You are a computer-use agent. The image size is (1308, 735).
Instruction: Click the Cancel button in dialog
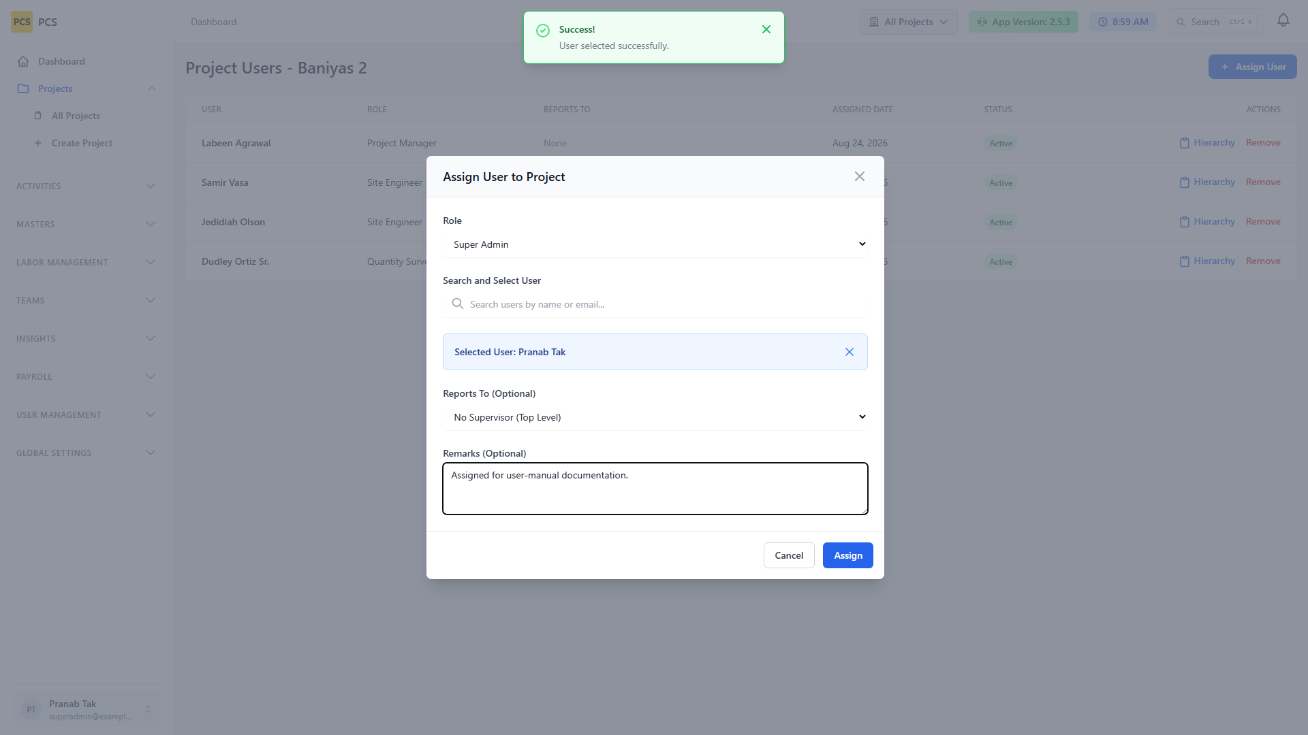789,555
